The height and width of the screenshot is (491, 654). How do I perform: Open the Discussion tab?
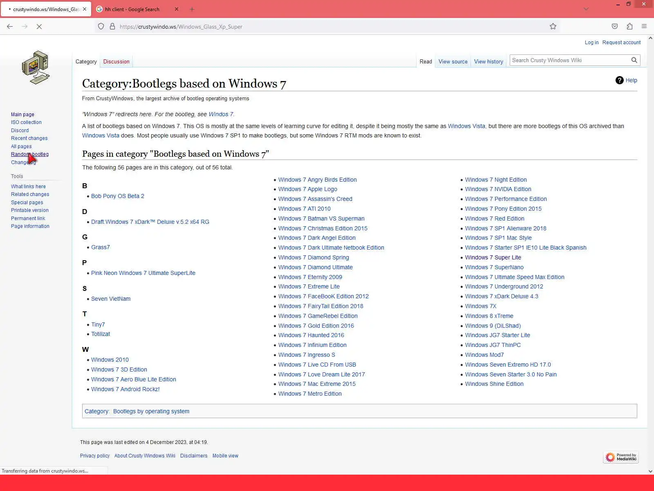click(x=116, y=62)
